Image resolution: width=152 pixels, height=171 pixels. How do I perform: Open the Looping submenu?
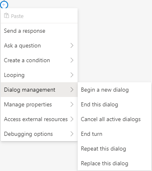pos(39,75)
